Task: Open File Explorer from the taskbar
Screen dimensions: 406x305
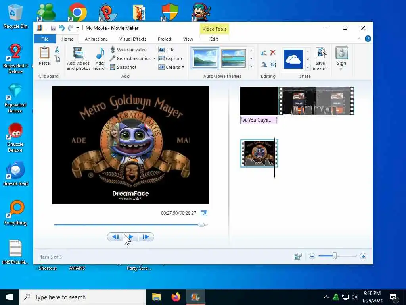Action: (156, 297)
